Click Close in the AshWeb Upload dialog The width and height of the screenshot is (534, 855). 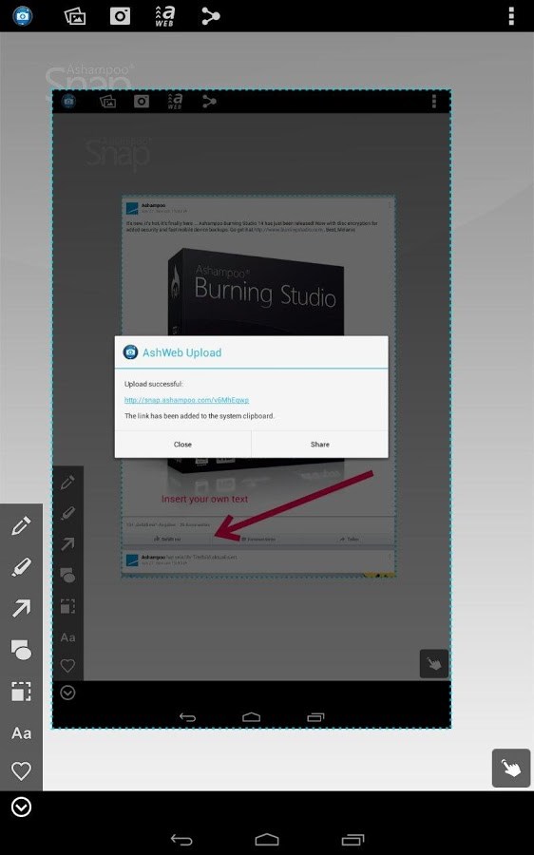[x=182, y=445]
